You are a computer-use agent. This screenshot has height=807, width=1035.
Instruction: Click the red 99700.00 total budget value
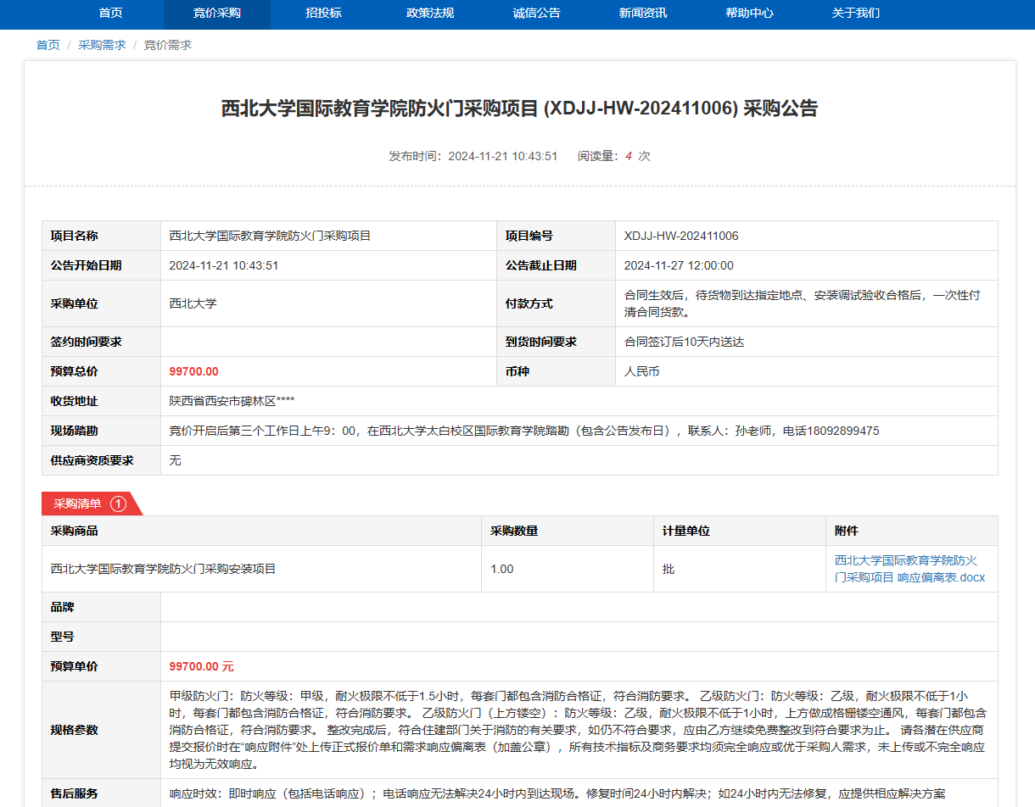(193, 371)
